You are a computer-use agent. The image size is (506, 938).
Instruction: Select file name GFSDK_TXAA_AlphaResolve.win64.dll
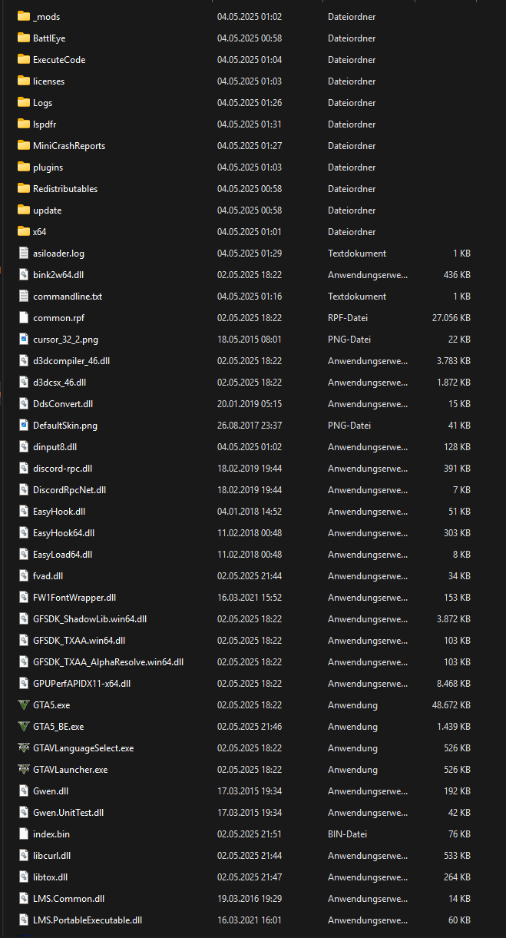click(x=108, y=661)
